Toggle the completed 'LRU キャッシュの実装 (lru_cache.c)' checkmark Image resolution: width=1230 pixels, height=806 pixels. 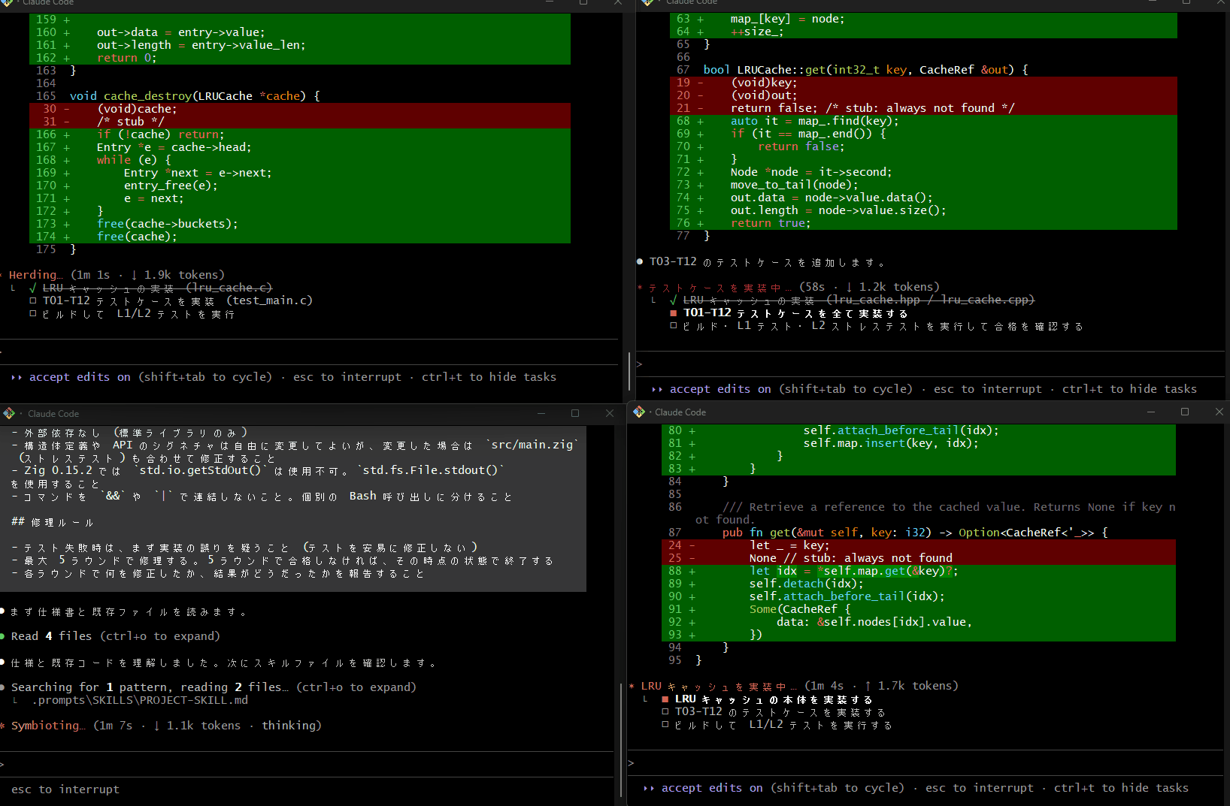pyautogui.click(x=33, y=288)
